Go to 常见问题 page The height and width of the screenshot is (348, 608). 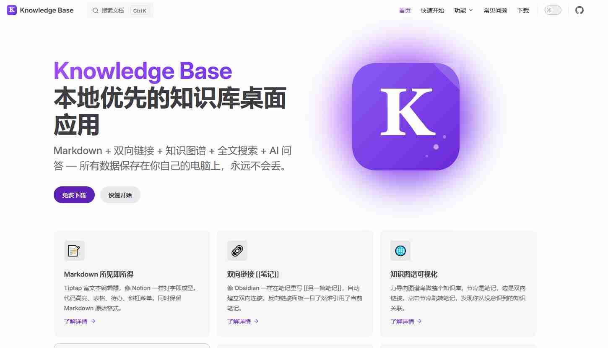click(x=495, y=10)
